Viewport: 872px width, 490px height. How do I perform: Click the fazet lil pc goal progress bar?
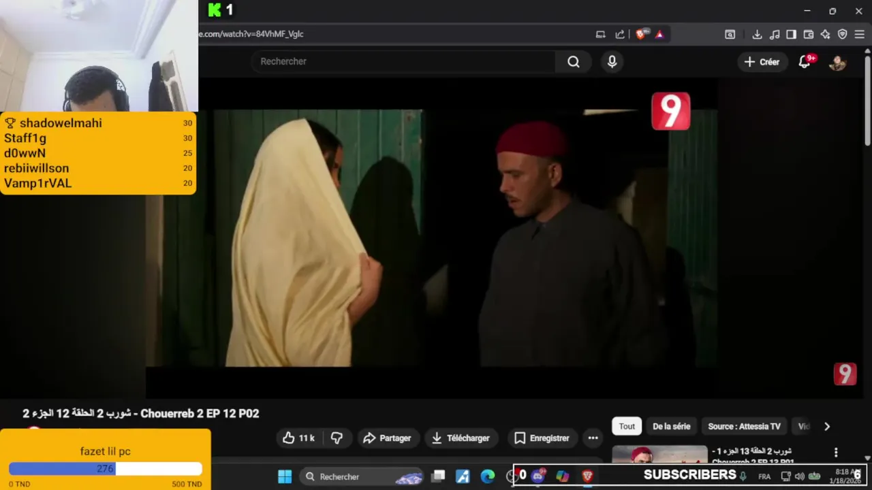pos(106,469)
